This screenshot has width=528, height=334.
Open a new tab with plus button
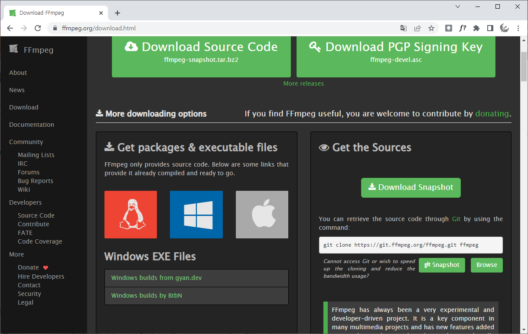coord(117,13)
